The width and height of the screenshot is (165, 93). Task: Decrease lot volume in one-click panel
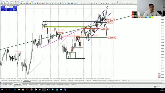click(x=5, y=7)
